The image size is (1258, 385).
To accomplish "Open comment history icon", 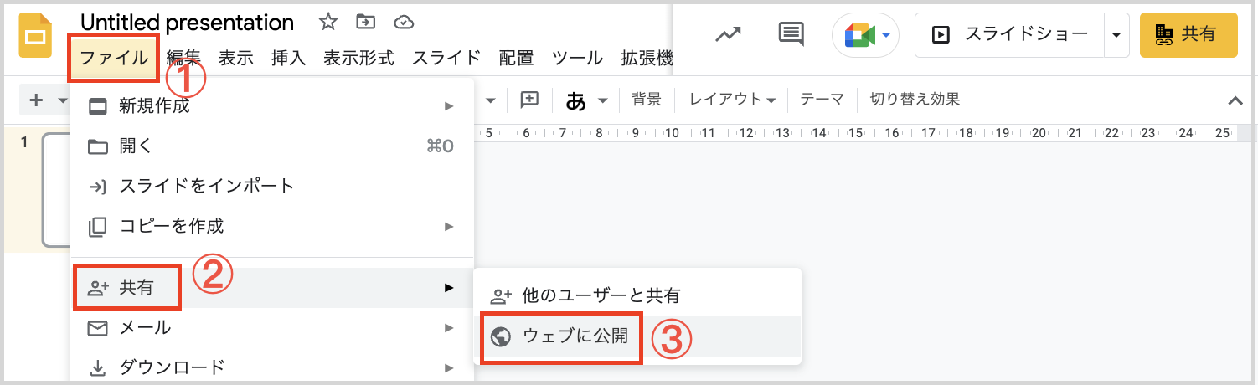I will tap(791, 34).
